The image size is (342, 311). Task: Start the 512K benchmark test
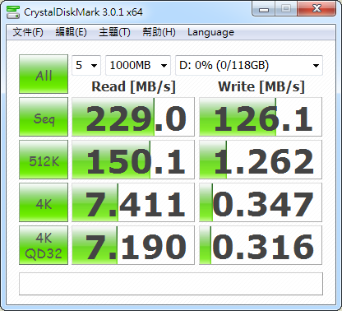click(44, 160)
